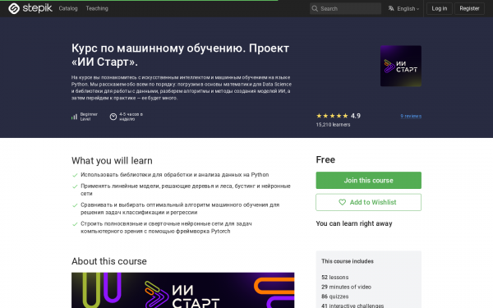Click the course title heading text

(180, 55)
